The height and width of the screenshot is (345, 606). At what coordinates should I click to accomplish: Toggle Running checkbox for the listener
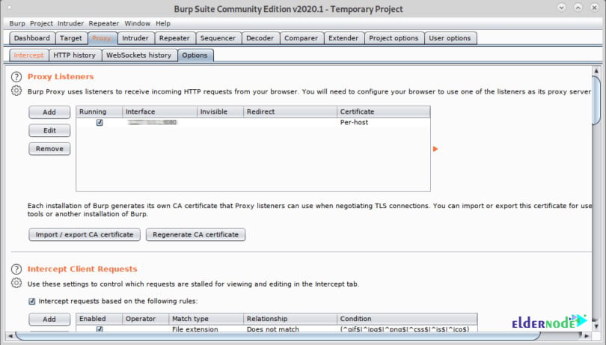click(x=100, y=122)
